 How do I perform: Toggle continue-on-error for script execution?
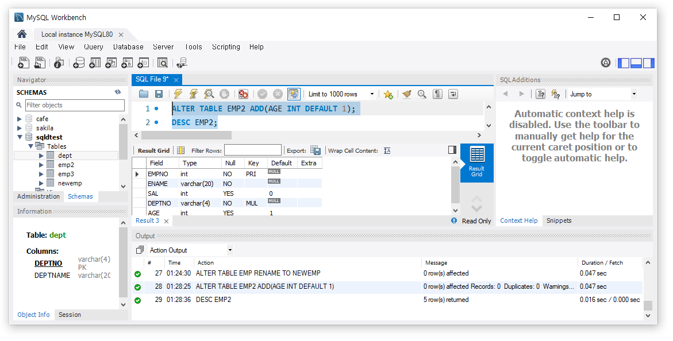click(243, 94)
